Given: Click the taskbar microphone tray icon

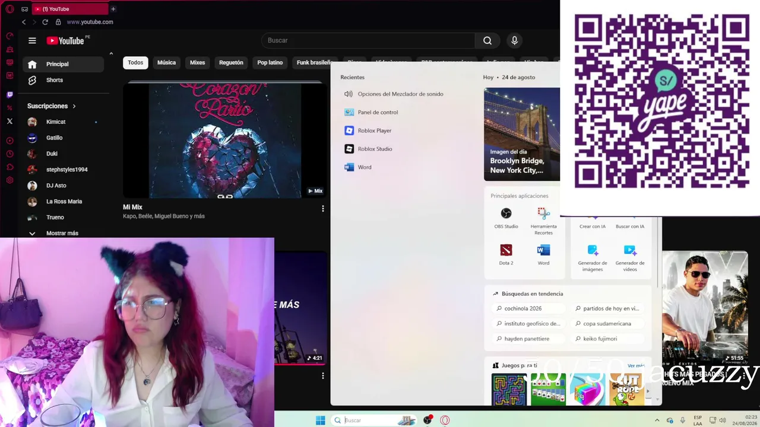Looking at the screenshot, I should point(683,420).
